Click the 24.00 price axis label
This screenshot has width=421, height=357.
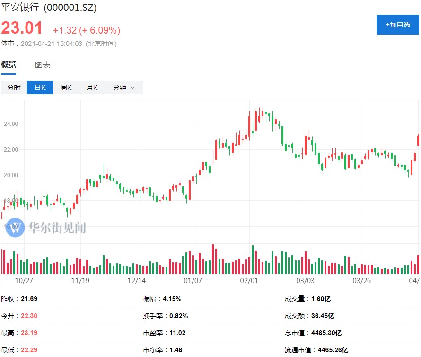(10, 124)
